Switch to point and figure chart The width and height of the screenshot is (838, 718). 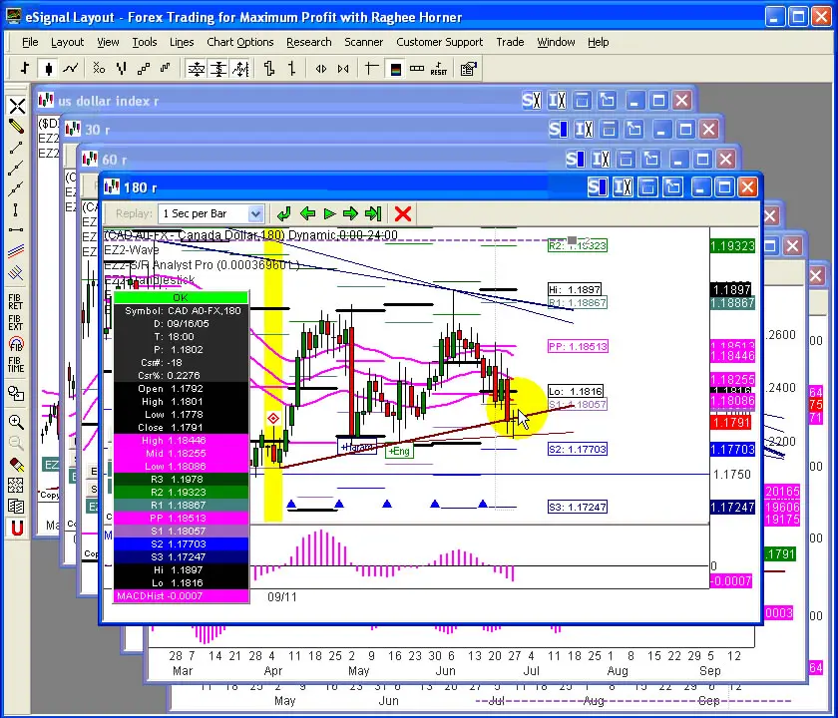point(99,69)
